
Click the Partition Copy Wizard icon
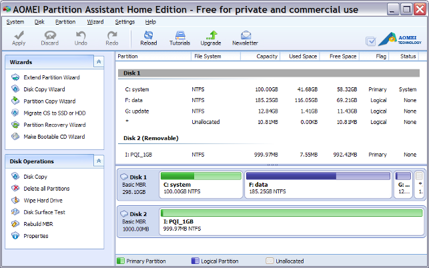[x=15, y=101]
